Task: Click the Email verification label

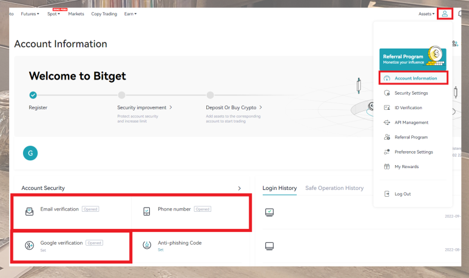Action: (x=59, y=209)
